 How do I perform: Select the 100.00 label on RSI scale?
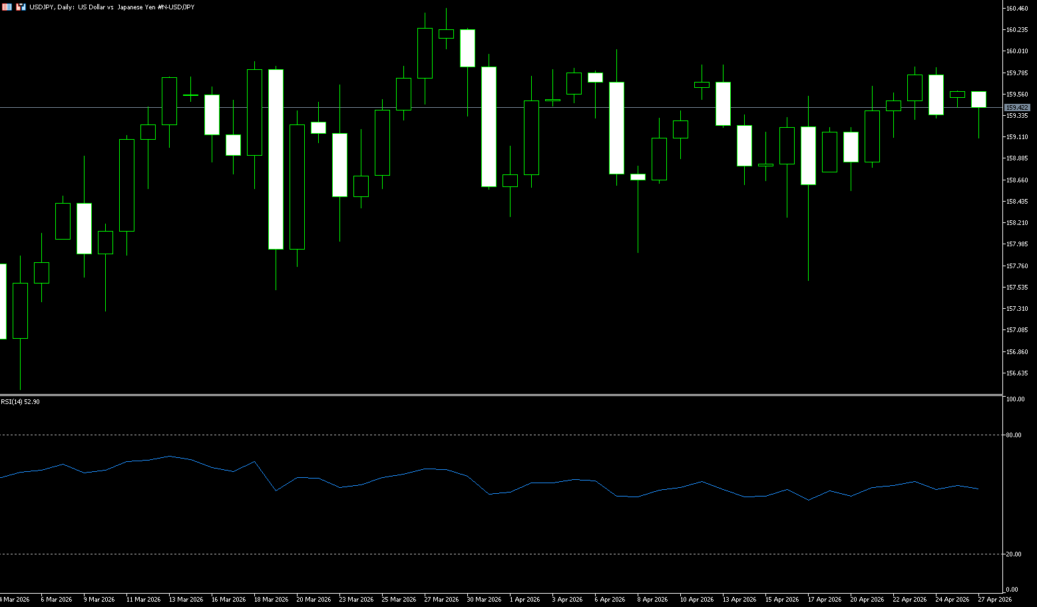(1015, 399)
